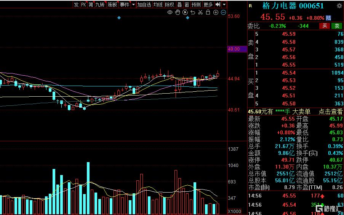Open the 事件 events menu
Image resolution: width=344 pixels, height=215 pixels.
pos(125,5)
